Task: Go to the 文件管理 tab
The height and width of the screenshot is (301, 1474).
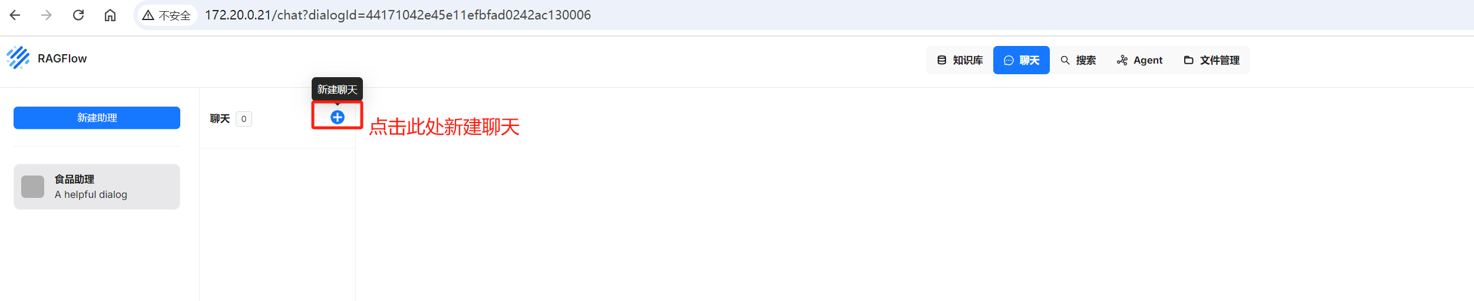Action: 1212,60
